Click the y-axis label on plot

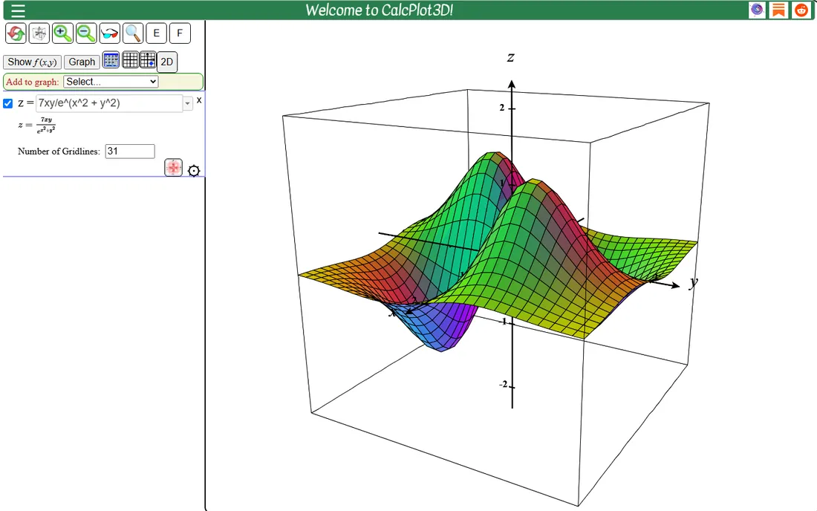(x=692, y=282)
